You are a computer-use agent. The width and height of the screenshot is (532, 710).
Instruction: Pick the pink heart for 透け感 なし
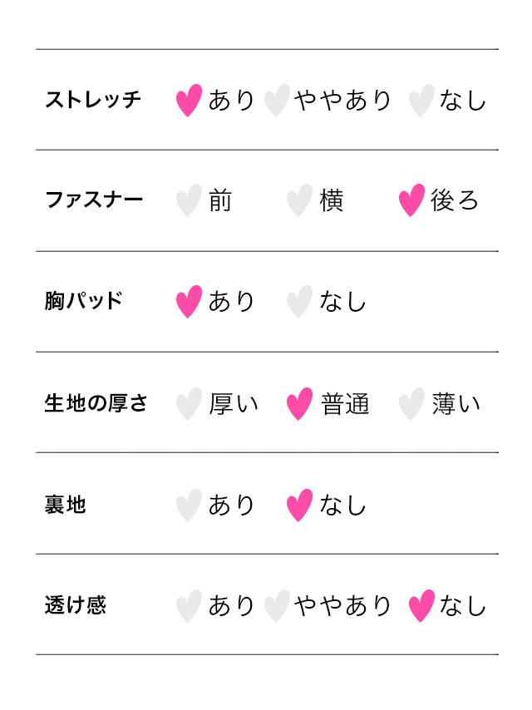[421, 605]
